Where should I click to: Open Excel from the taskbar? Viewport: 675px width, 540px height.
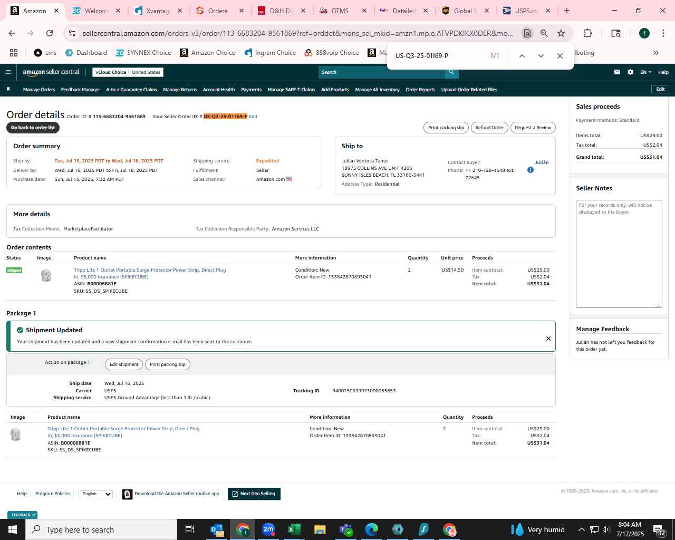pyautogui.click(x=294, y=529)
